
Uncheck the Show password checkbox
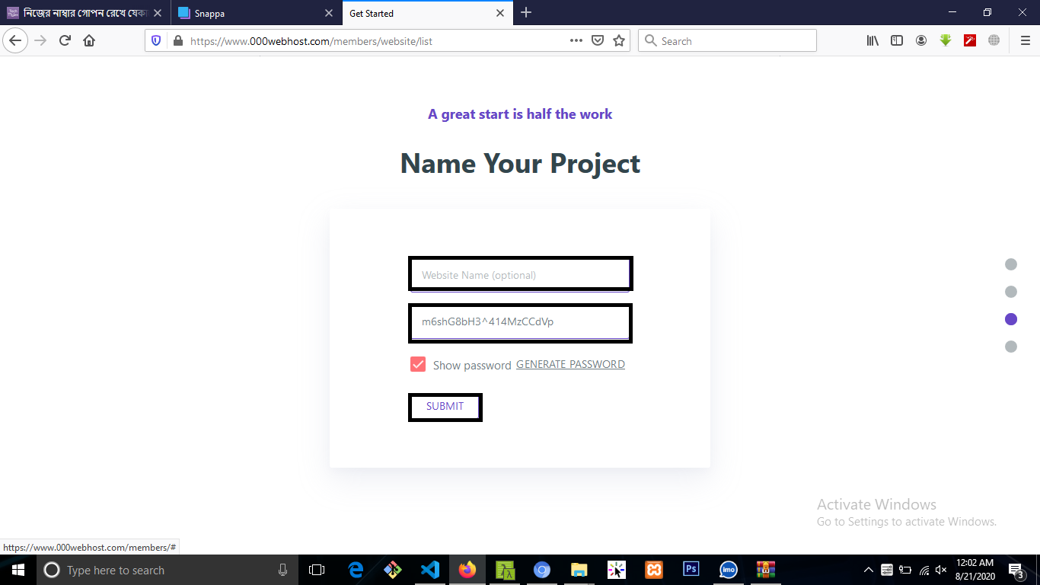(x=418, y=364)
